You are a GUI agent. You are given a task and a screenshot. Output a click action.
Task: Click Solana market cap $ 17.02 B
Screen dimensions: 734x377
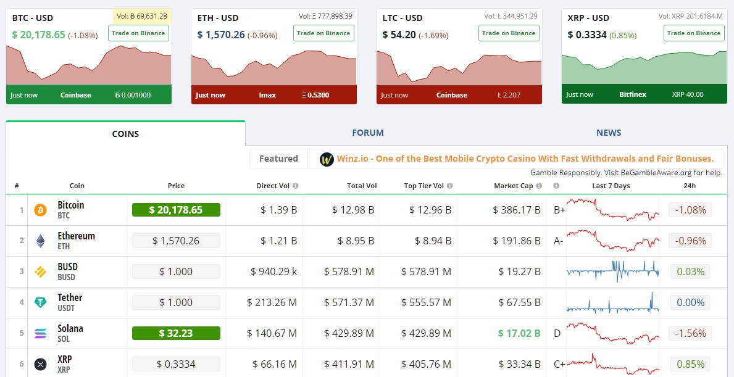[x=519, y=333]
